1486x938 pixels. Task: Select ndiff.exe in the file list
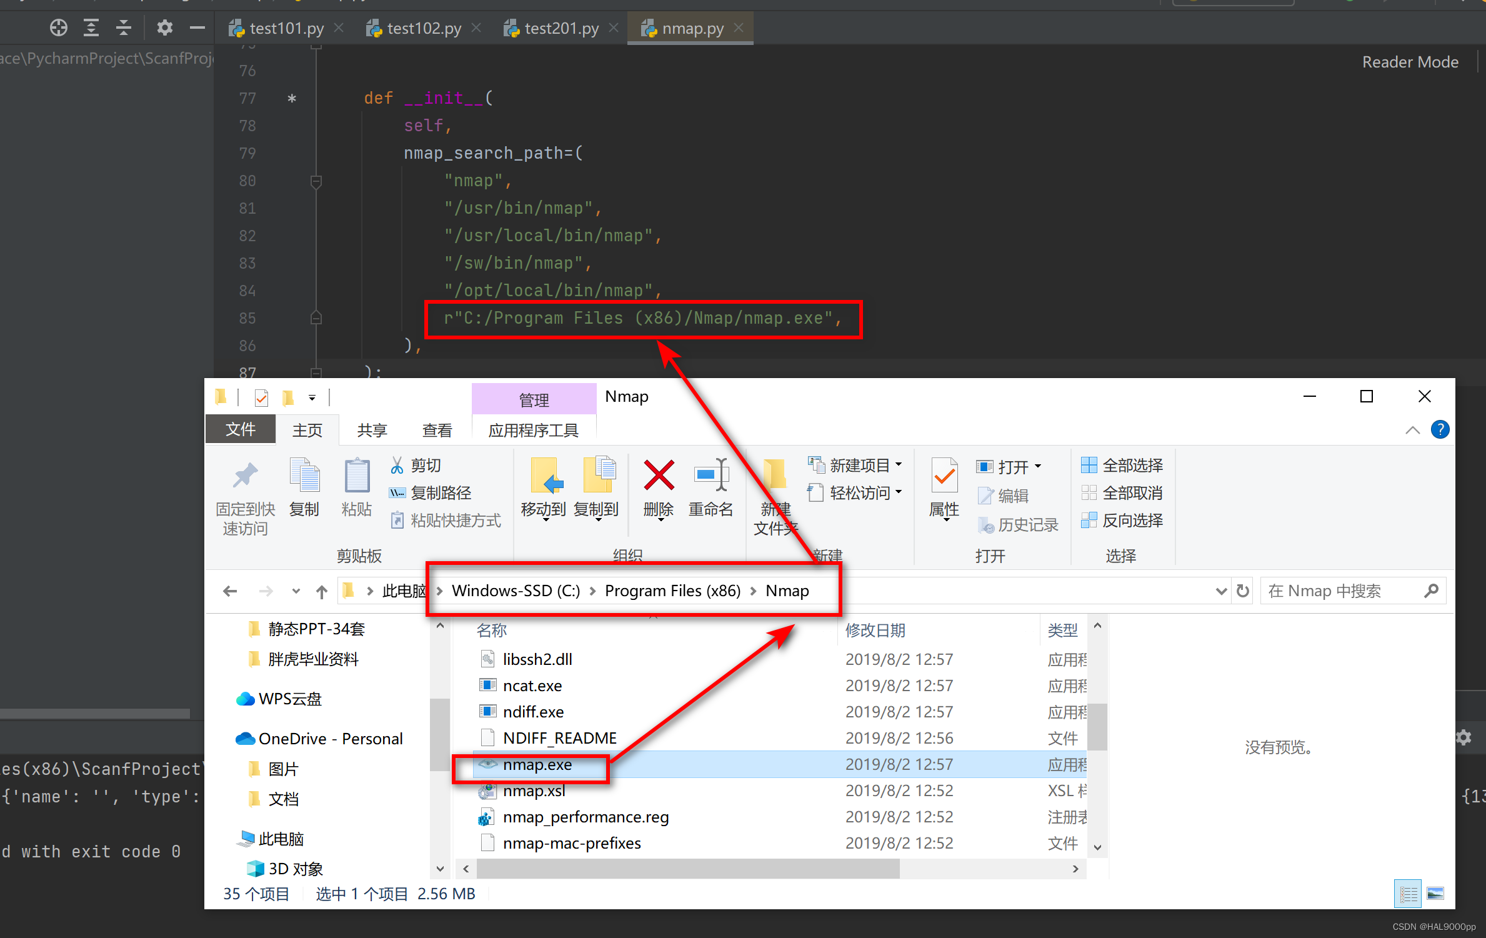(x=533, y=712)
